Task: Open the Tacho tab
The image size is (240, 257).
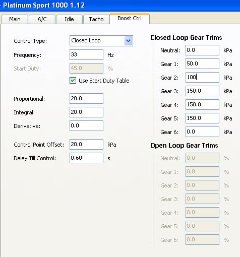Action: coord(96,19)
